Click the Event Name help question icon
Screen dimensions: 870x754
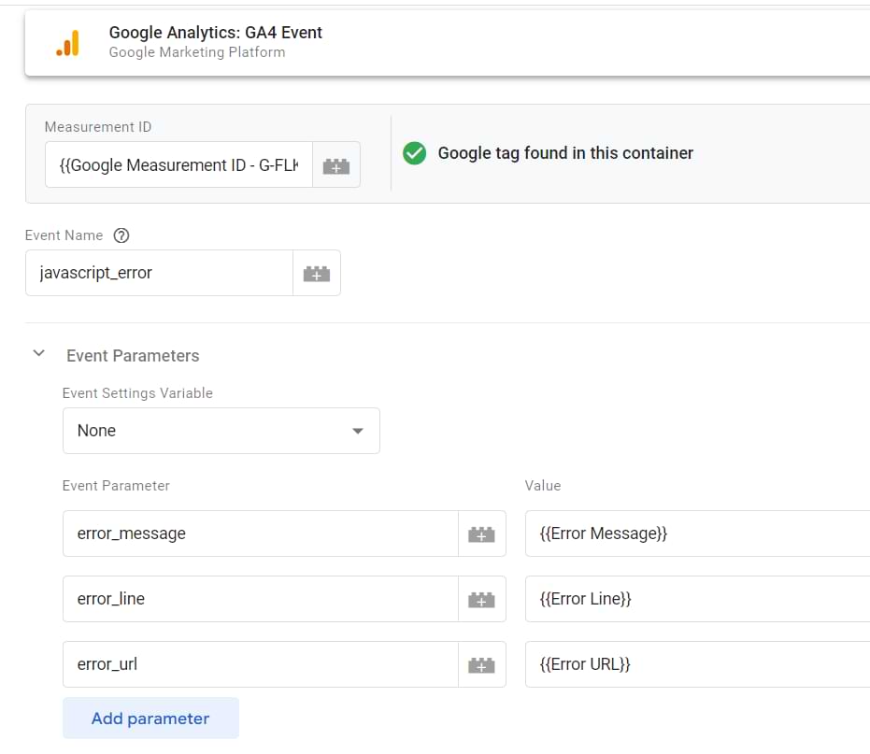pos(121,235)
